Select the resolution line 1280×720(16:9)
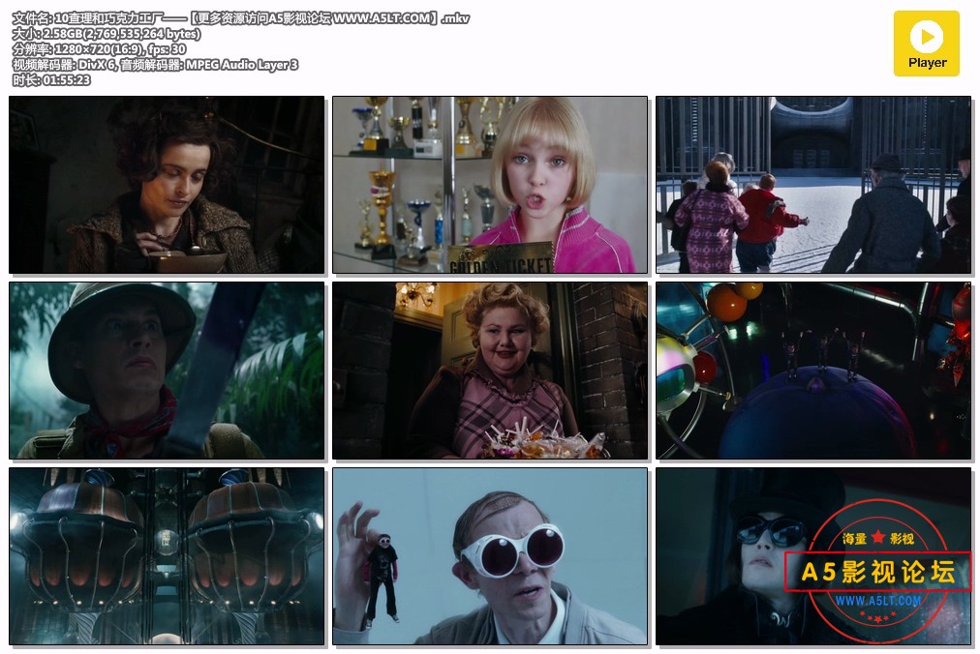This screenshot has width=980, height=654. point(99,48)
